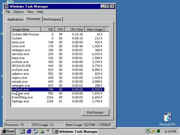Click the Windows Task Manager taskbar button
This screenshot has width=180, height=135.
[76, 131]
